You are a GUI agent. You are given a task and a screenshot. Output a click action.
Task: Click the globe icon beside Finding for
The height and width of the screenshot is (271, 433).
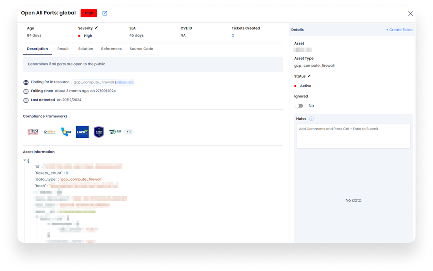[x=26, y=82]
